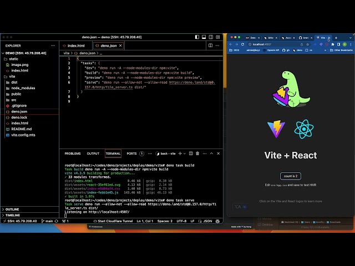Image resolution: width=355 pixels, height=266 pixels.
Task: Click the React logo on the page
Action: [304, 129]
